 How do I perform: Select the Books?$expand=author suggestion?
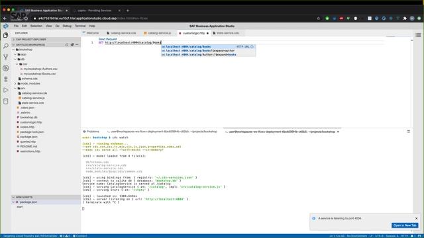(x=209, y=51)
